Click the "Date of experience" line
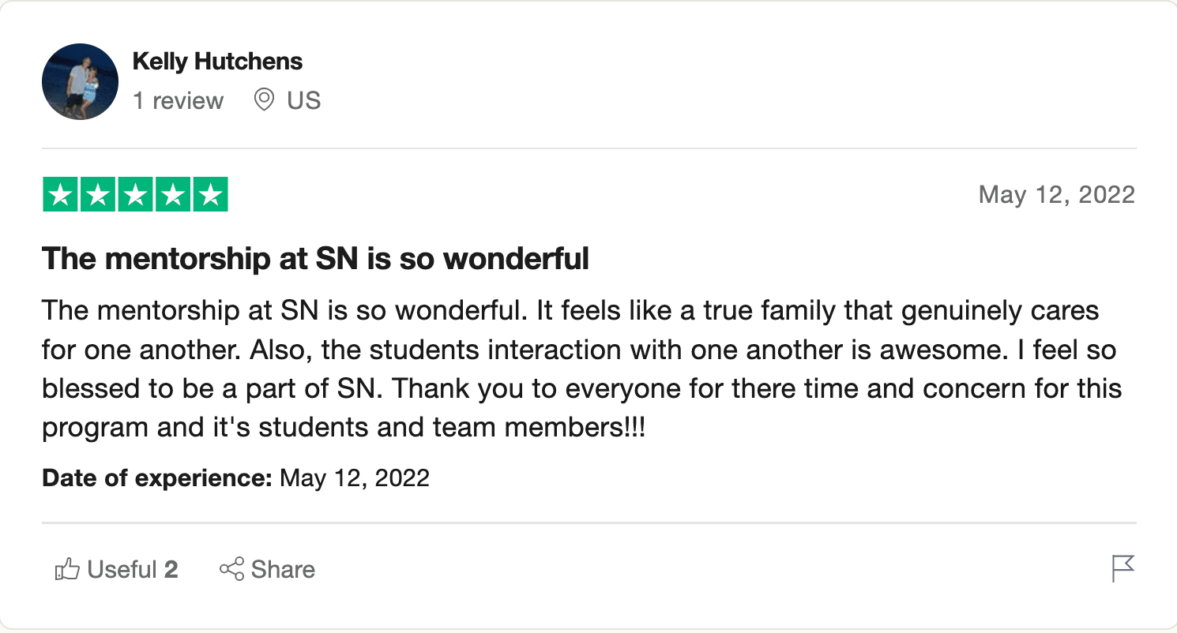 pos(235,478)
